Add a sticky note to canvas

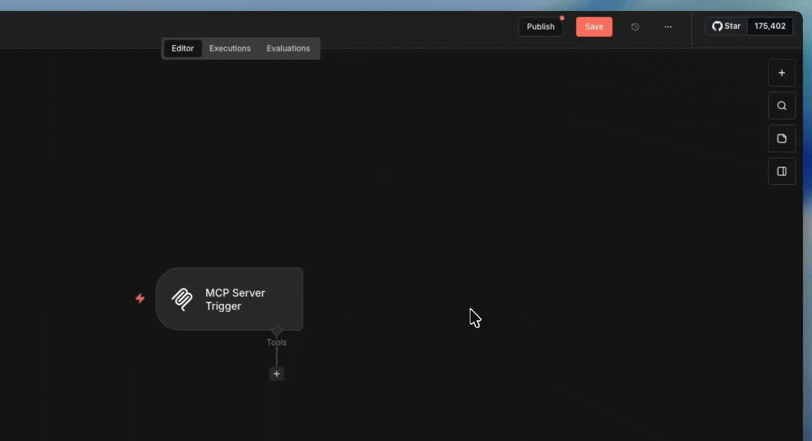[781, 138]
